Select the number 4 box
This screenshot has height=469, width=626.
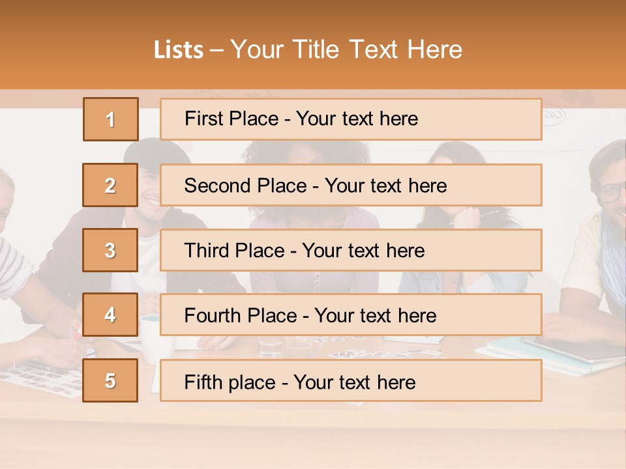110,315
